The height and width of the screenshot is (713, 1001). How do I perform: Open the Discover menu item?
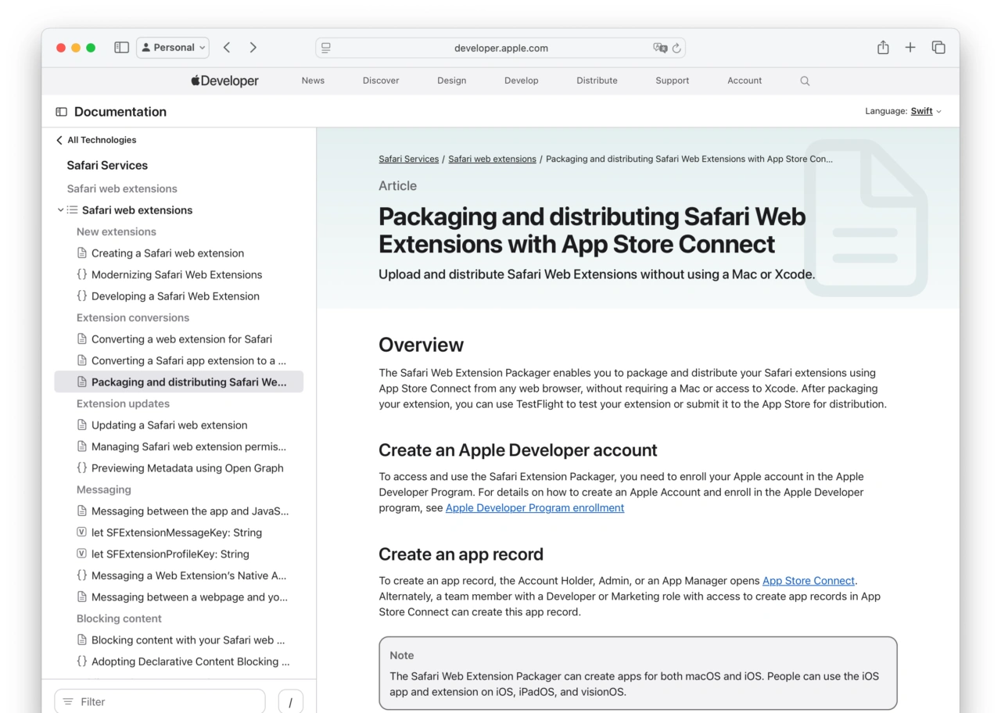381,81
